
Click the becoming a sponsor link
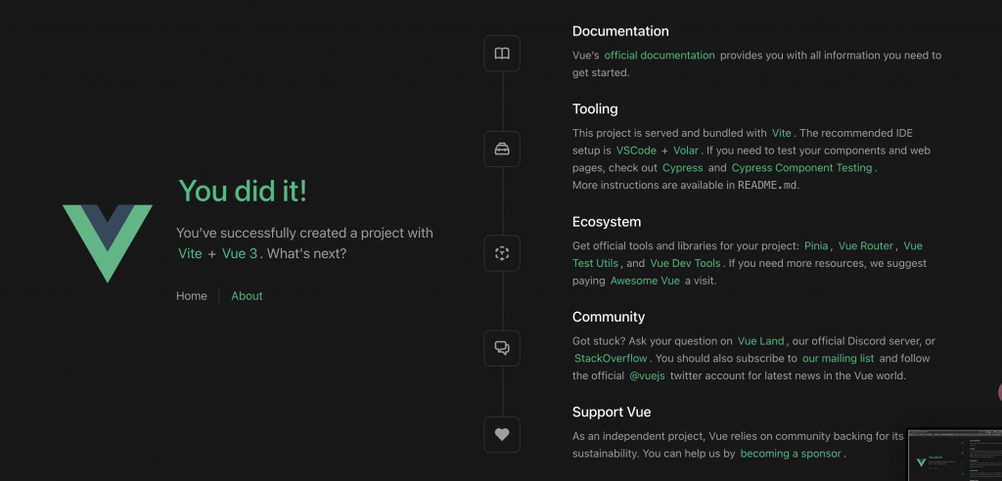[x=792, y=454]
